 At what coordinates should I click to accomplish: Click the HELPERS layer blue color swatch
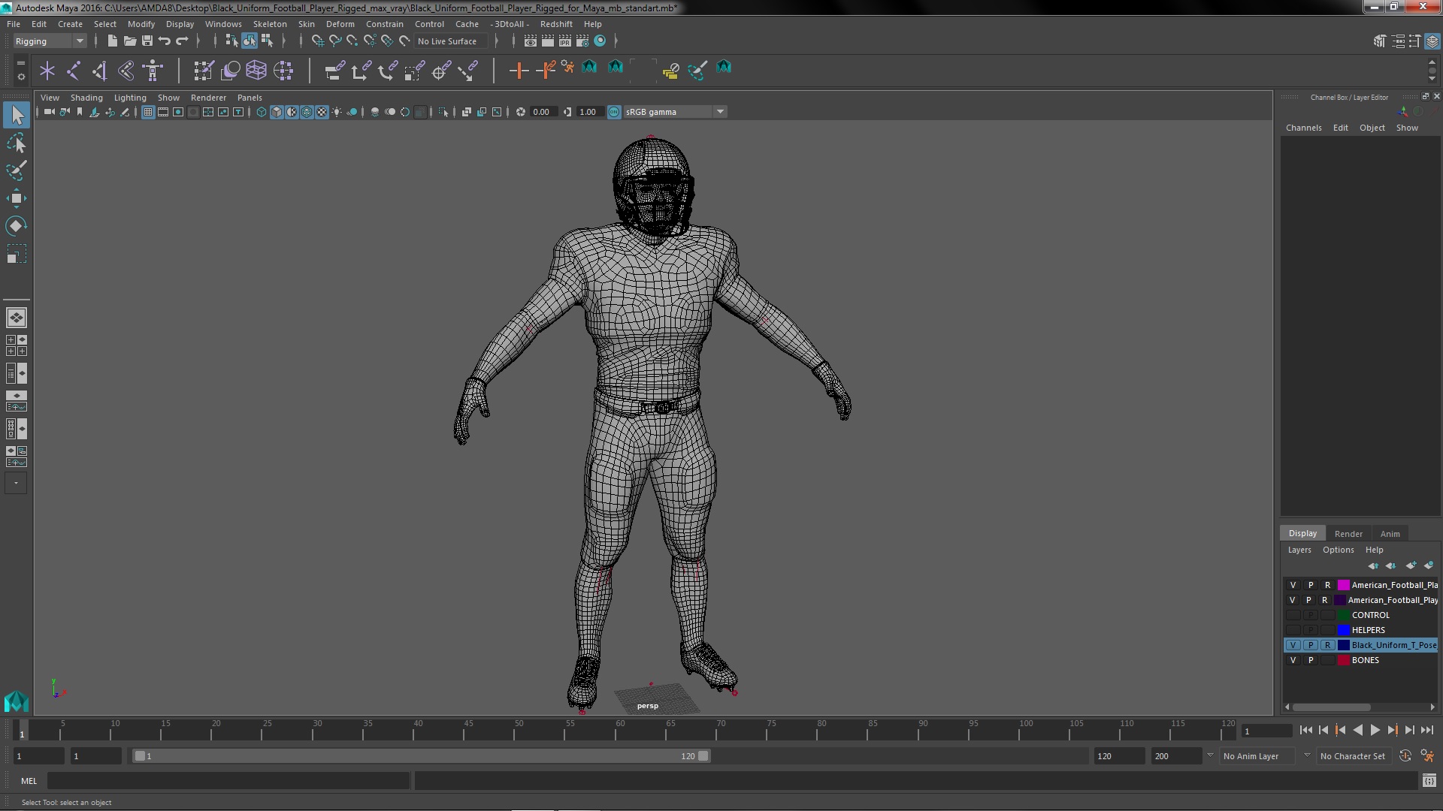coord(1344,630)
